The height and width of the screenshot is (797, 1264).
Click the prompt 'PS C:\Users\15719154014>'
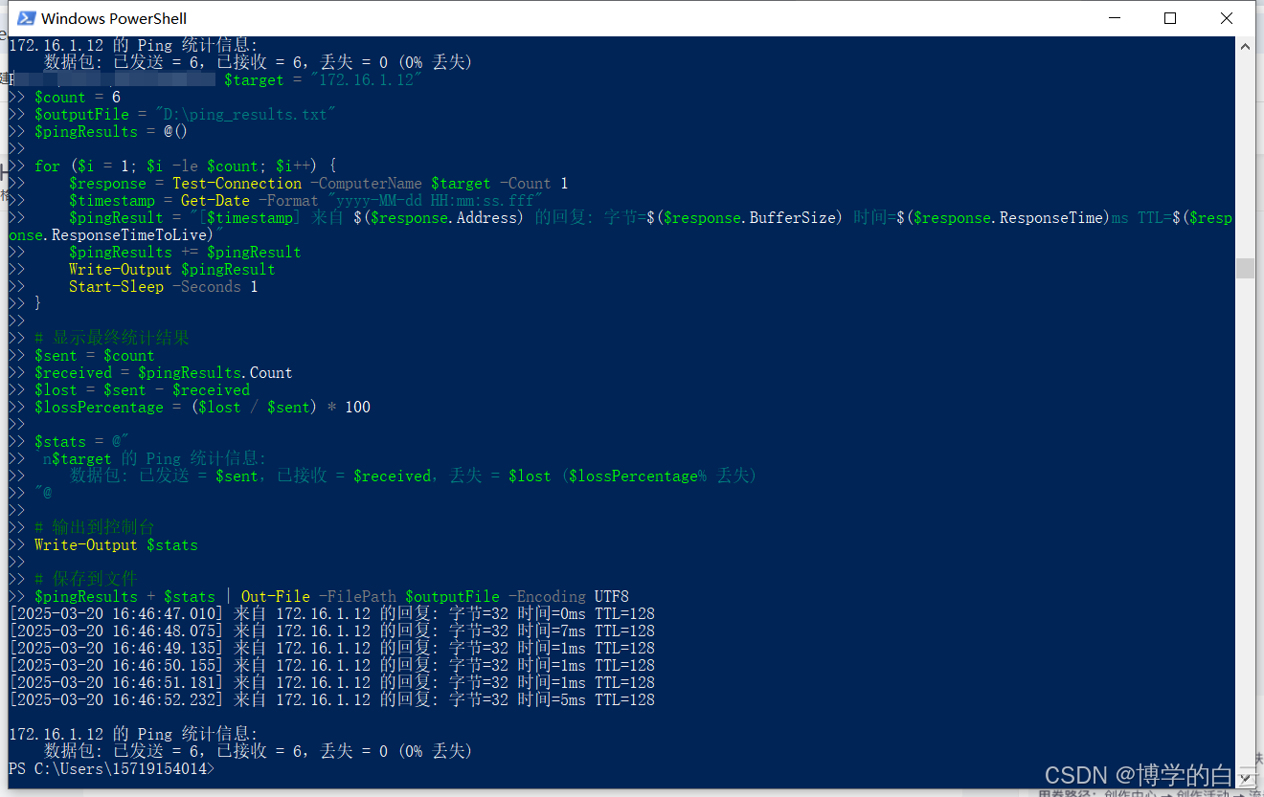pos(112,769)
